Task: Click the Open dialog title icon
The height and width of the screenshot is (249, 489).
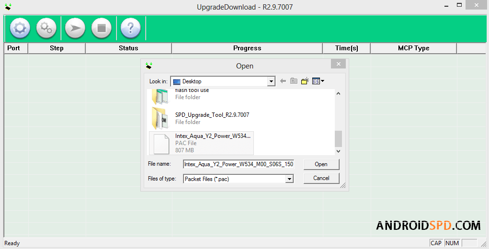Action: 149,66
